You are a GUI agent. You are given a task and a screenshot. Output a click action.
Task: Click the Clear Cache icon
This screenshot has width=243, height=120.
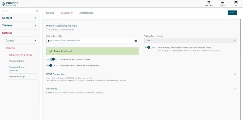(209, 2)
